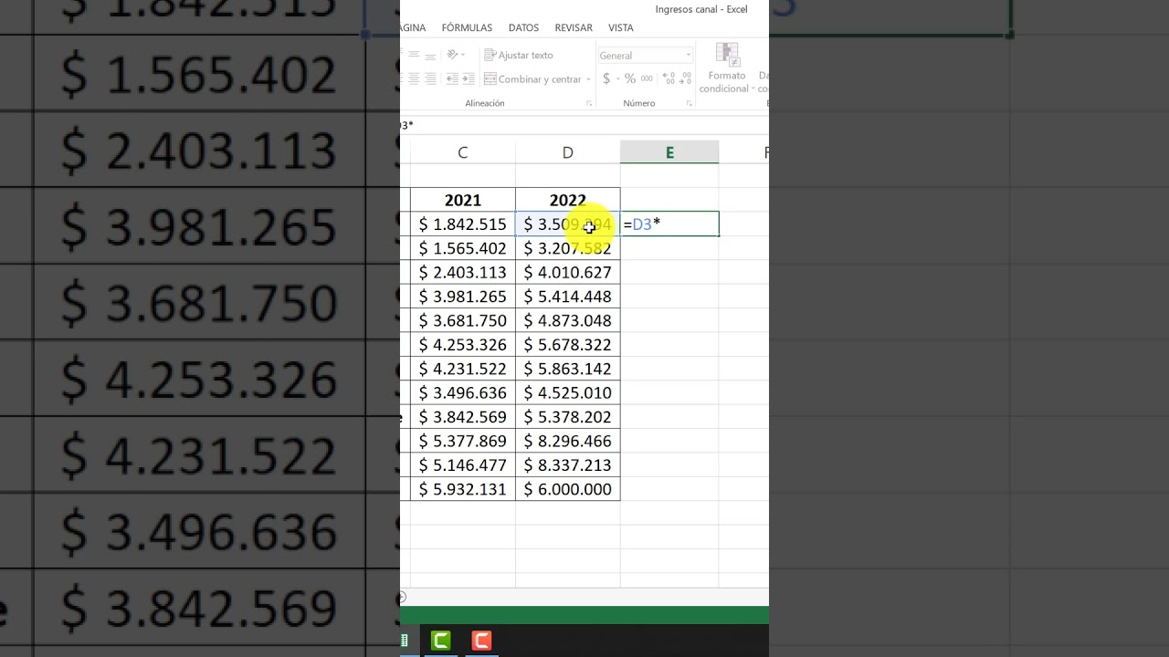Select cell with $ 4.231.522
Screen dimensions: 1169x657
point(463,369)
